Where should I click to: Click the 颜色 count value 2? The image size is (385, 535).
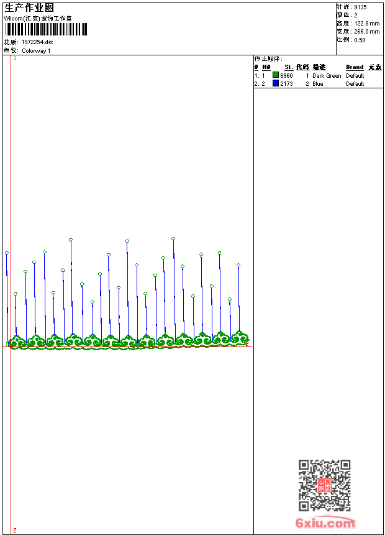coord(356,16)
